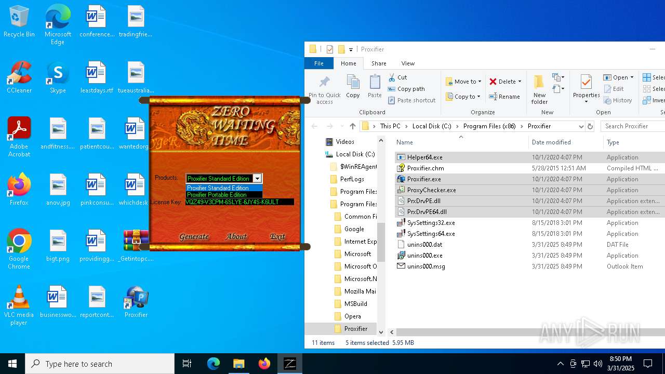Viewport: 665px width, 374px height.
Task: Click Edit in Open group
Action: click(614, 89)
